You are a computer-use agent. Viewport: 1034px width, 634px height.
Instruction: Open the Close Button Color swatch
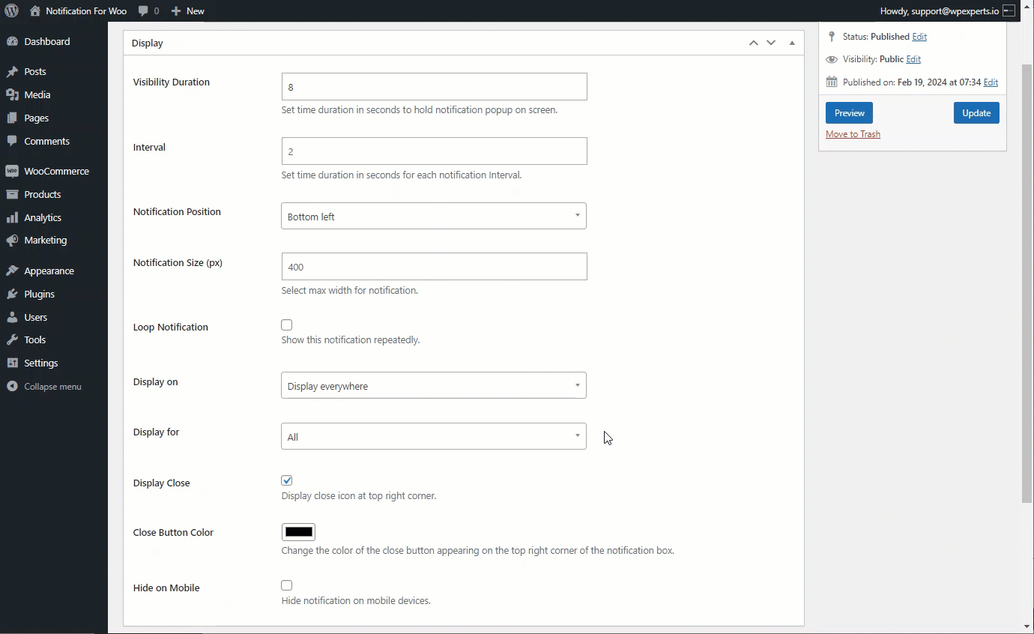[298, 532]
